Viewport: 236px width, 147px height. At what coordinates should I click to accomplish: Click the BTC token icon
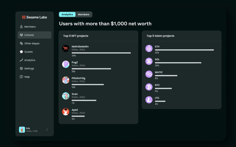pos(149,87)
